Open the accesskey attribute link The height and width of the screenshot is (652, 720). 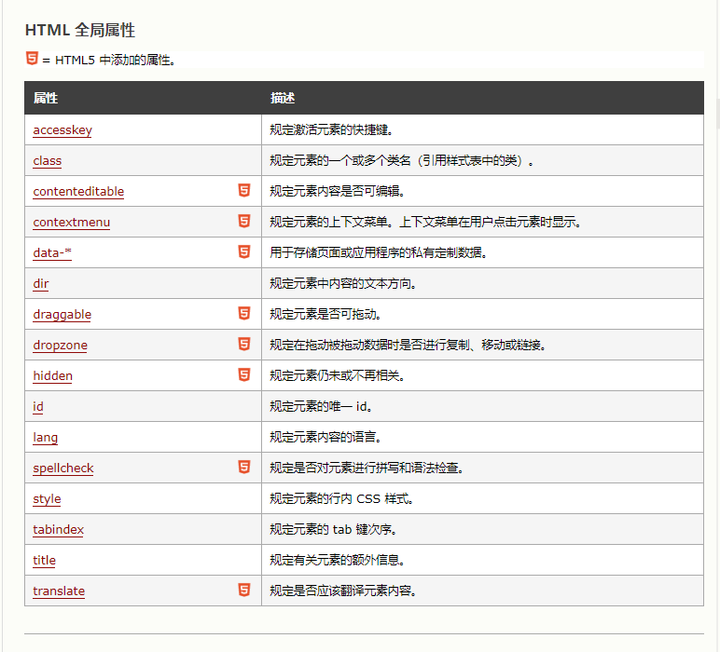coord(62,130)
